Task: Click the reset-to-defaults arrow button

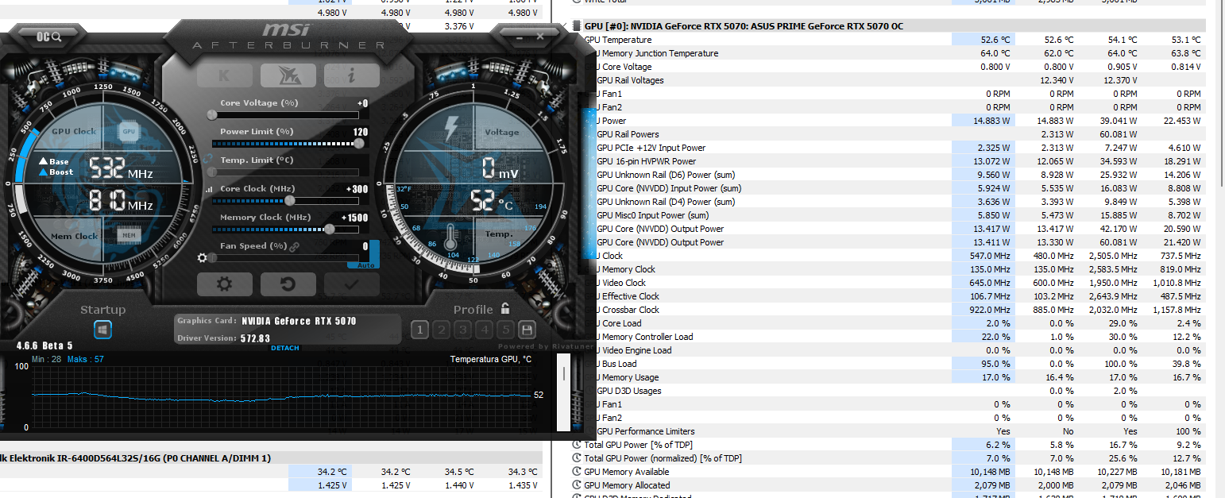Action: click(x=288, y=284)
